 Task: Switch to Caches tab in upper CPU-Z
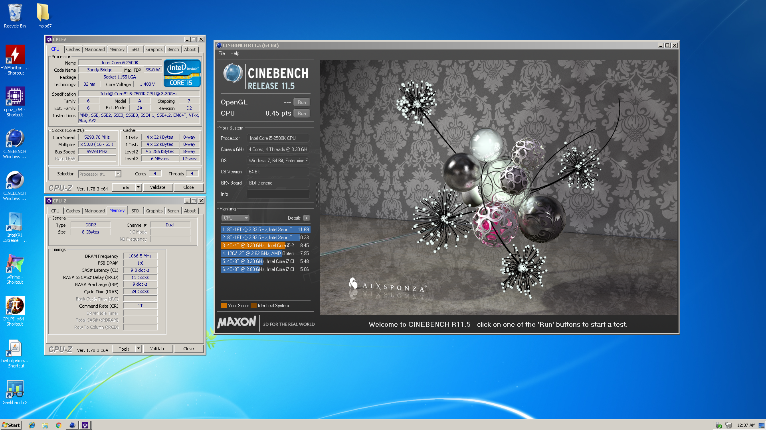click(x=73, y=49)
